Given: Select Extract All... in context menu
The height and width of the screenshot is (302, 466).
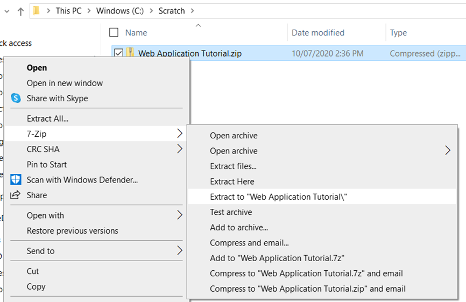Looking at the screenshot, I should click(x=47, y=118).
